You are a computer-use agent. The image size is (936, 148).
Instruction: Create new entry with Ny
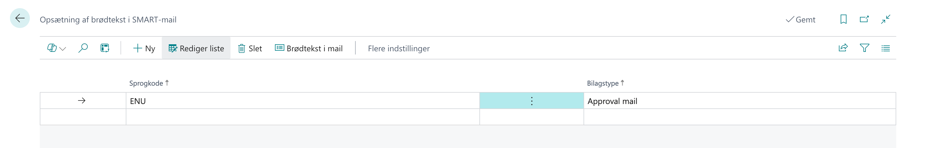[x=144, y=48]
